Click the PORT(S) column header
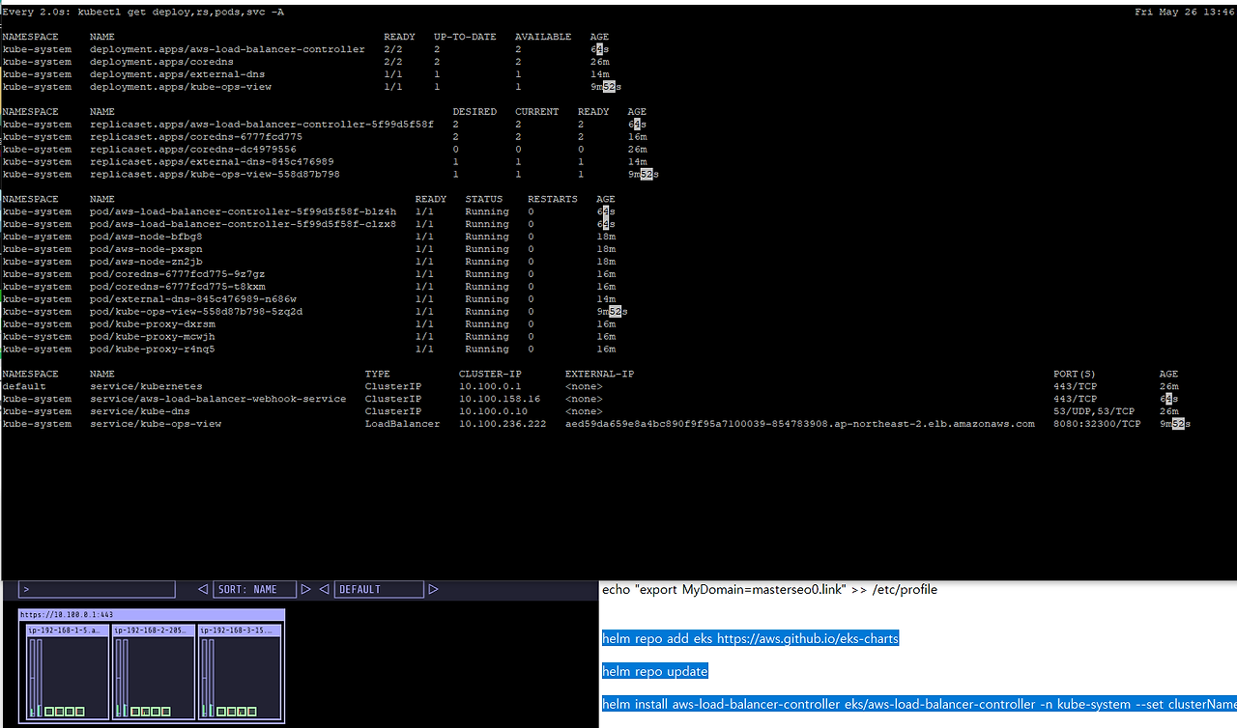This screenshot has width=1237, height=728. pos(1075,374)
